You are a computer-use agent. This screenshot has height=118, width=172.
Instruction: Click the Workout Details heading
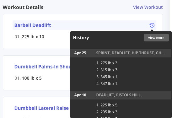[x=23, y=7]
